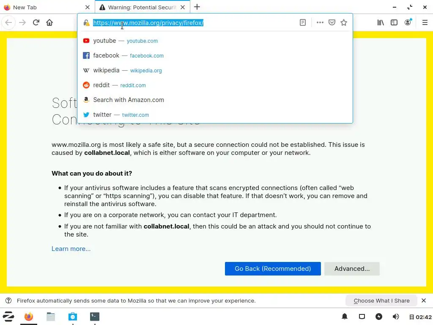This screenshot has width=433, height=325.
Task: Click the display screen tray icon
Action: click(362, 317)
